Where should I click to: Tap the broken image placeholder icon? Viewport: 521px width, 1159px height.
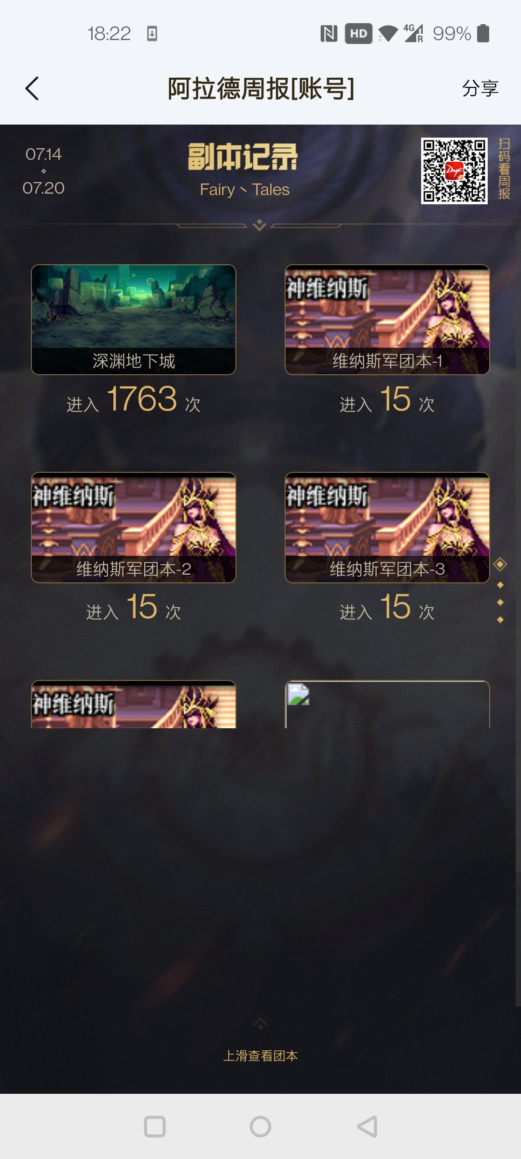click(298, 694)
